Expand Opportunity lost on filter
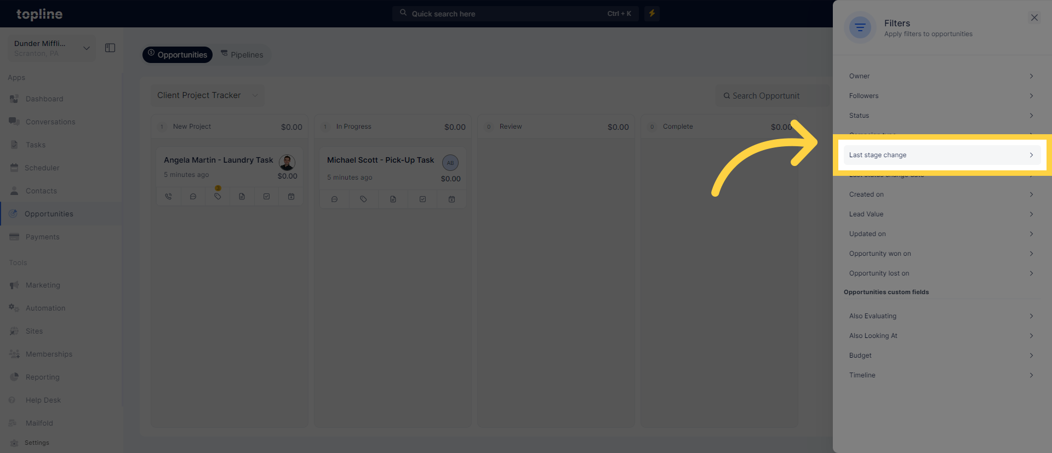1052x453 pixels. [941, 273]
